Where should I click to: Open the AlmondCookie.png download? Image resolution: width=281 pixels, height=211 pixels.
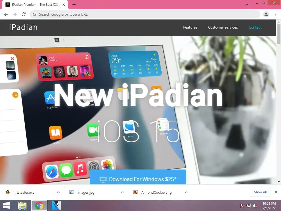[x=156, y=192]
